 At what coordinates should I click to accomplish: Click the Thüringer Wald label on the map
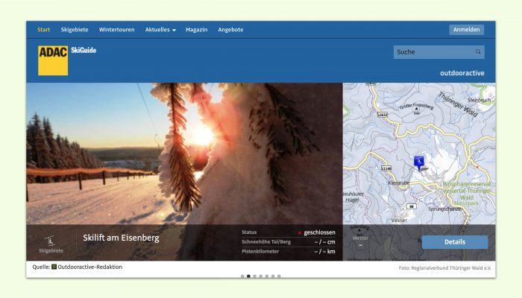pos(459,105)
